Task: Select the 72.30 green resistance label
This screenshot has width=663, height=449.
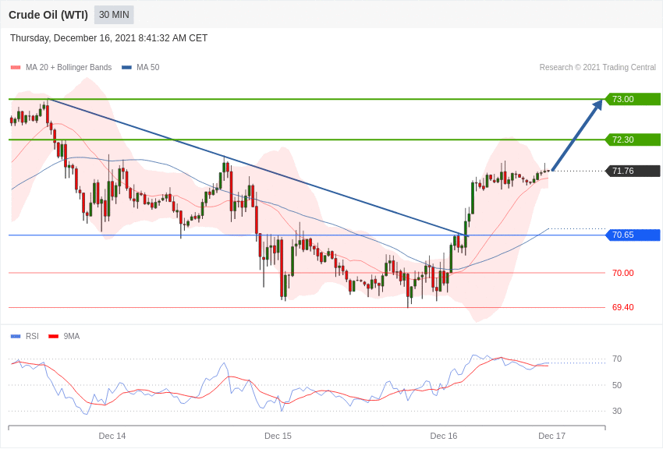Action: [633, 140]
